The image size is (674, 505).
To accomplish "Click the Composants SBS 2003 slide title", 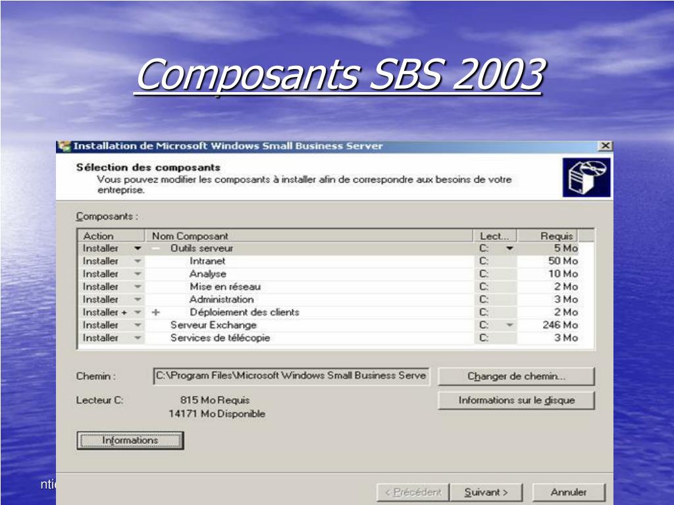I will 338,75.
